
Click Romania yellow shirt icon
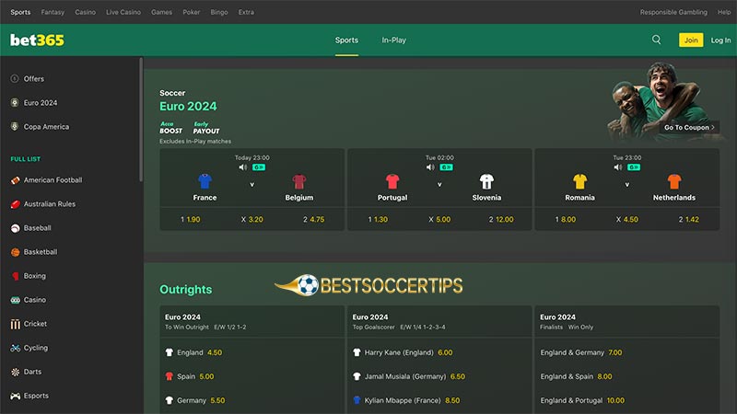pyautogui.click(x=580, y=181)
